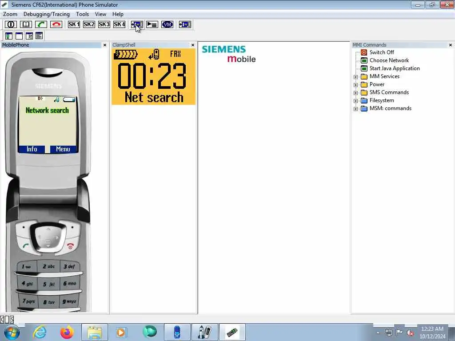Click the red hang-up toolbar icon
This screenshot has height=341, width=455.
coord(56,24)
